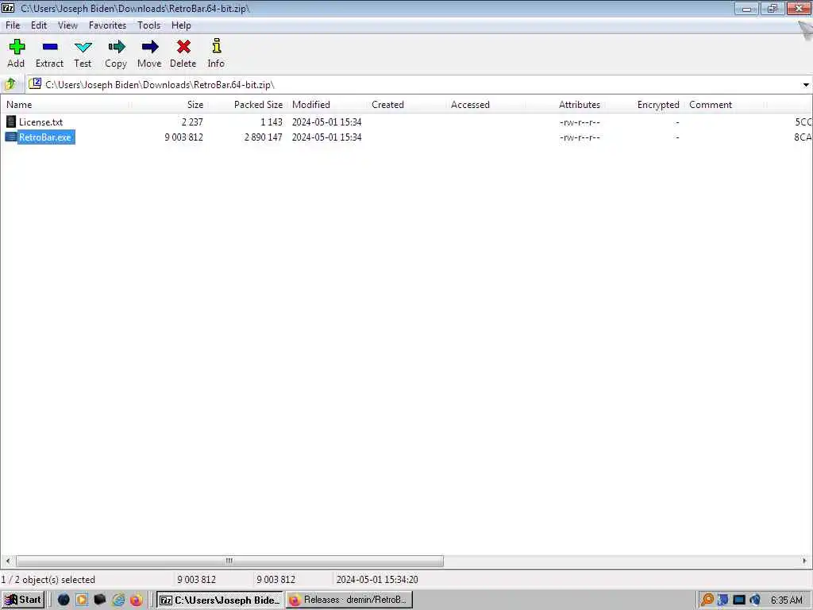Sort by the Comment column
Viewport: 813px width, 610px height.
[711, 105]
